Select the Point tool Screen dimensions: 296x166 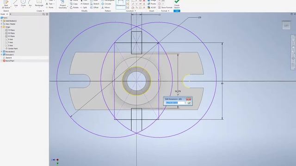click(x=49, y=7)
